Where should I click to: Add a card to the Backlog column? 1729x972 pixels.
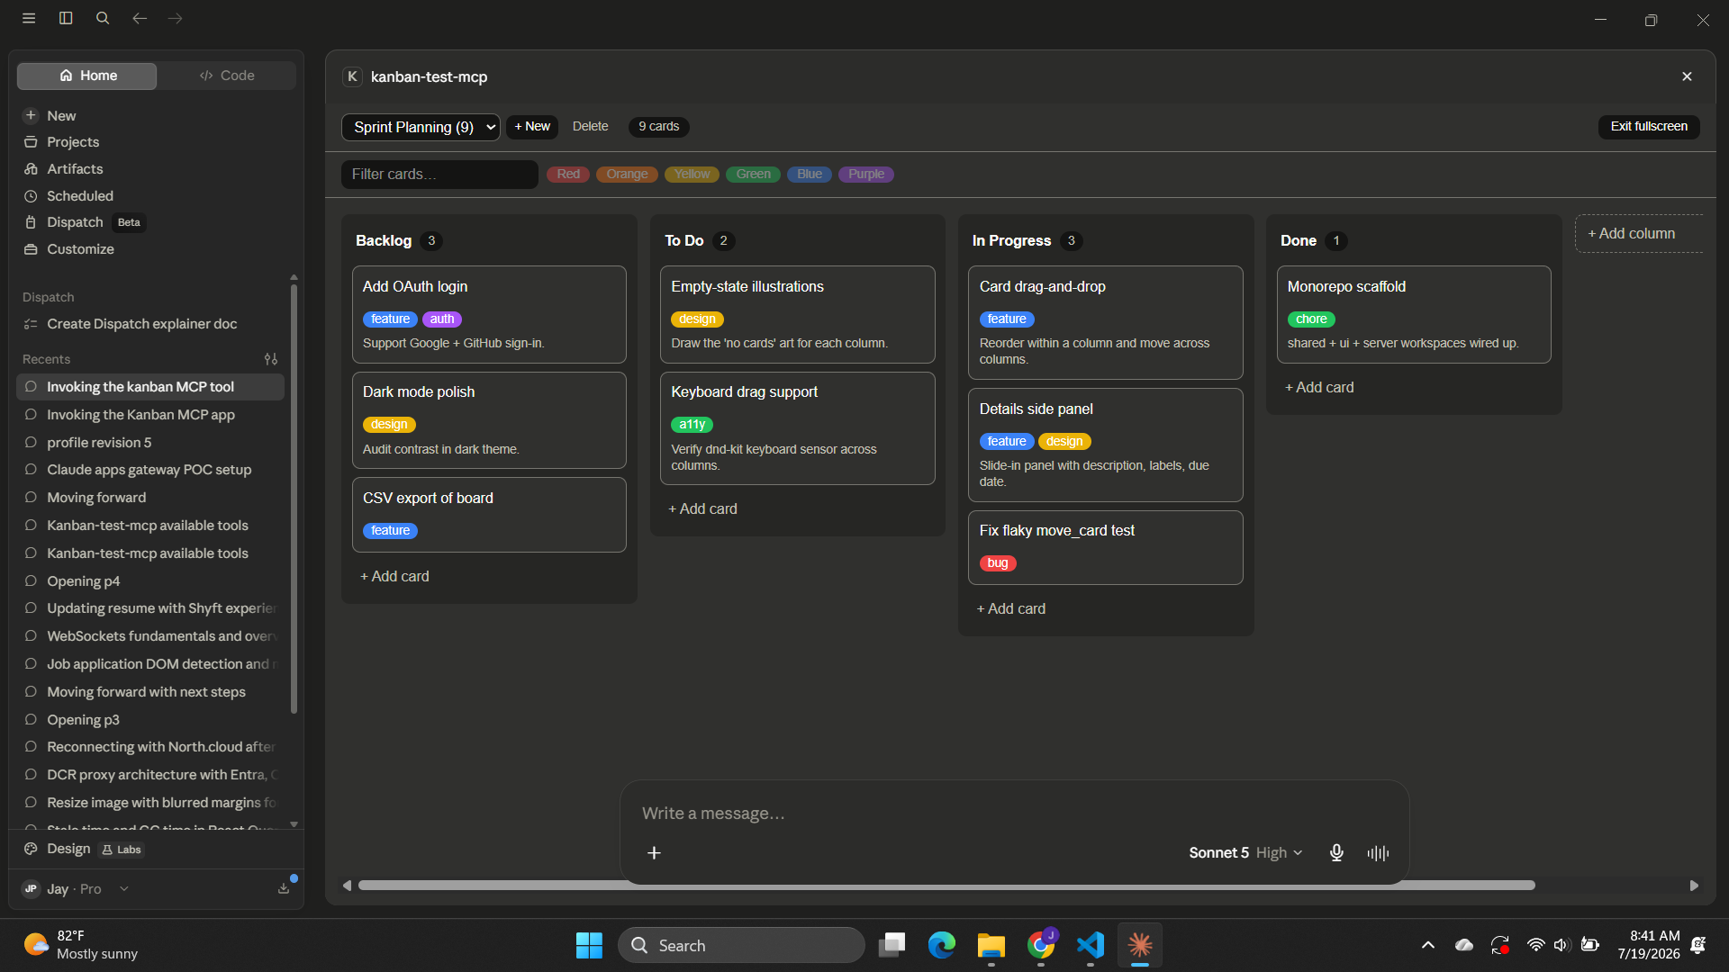point(394,576)
